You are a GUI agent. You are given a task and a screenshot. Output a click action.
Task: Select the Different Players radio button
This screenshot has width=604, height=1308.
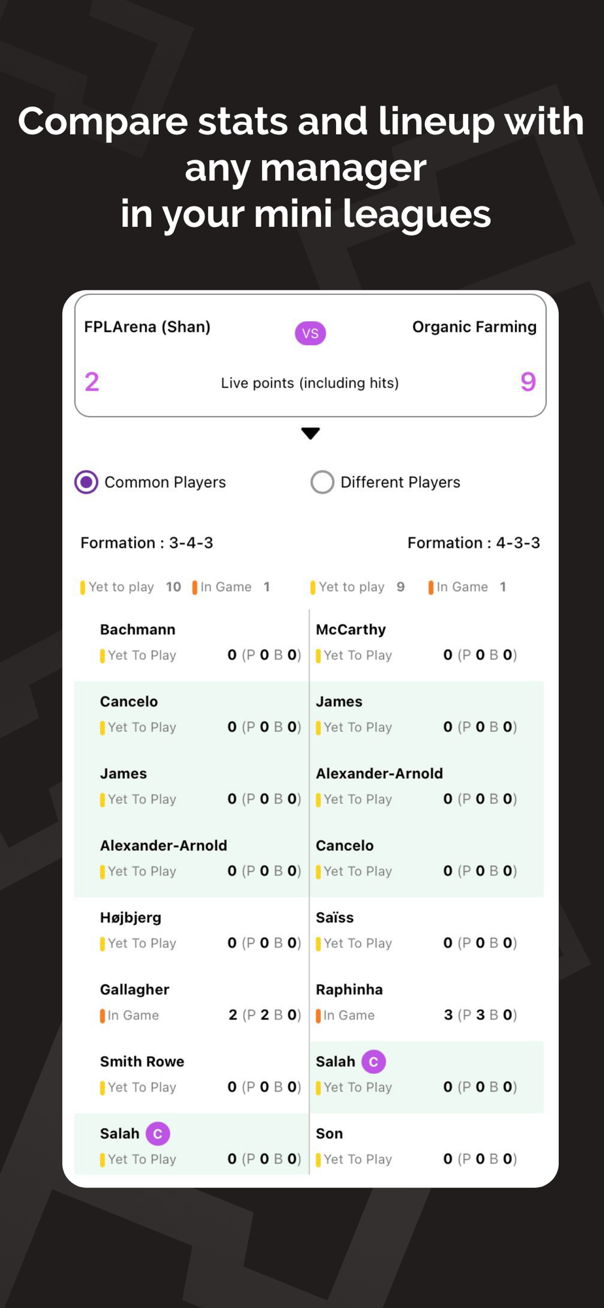[x=322, y=482]
